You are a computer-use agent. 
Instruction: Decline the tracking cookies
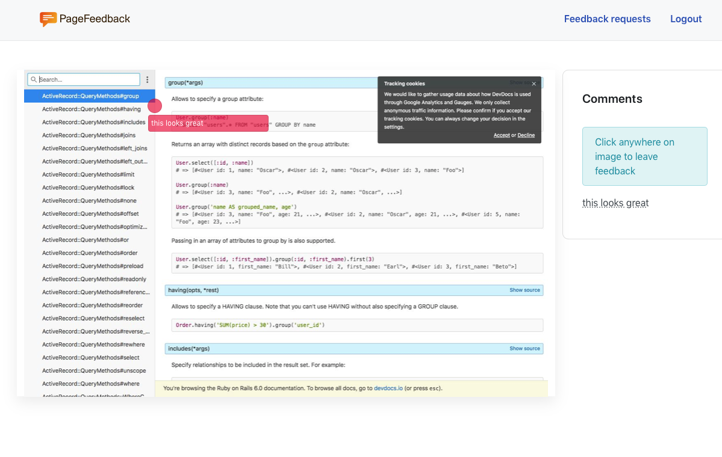click(x=526, y=135)
